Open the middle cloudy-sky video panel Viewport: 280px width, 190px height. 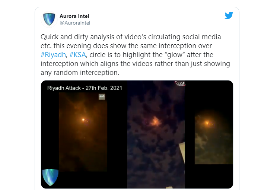[156, 134]
